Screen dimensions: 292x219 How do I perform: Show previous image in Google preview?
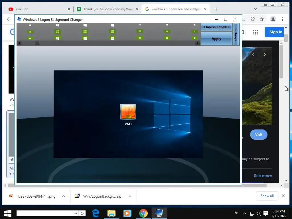[253, 54]
